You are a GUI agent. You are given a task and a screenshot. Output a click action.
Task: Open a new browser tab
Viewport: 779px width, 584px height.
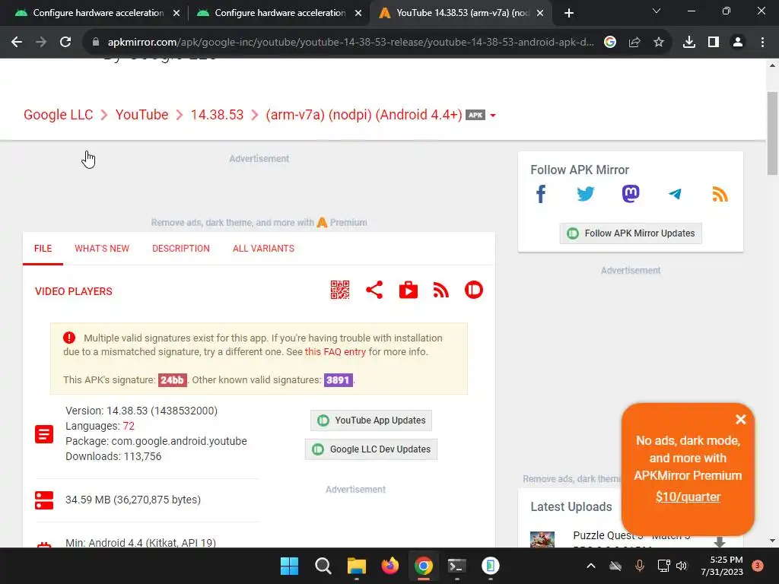coord(569,13)
